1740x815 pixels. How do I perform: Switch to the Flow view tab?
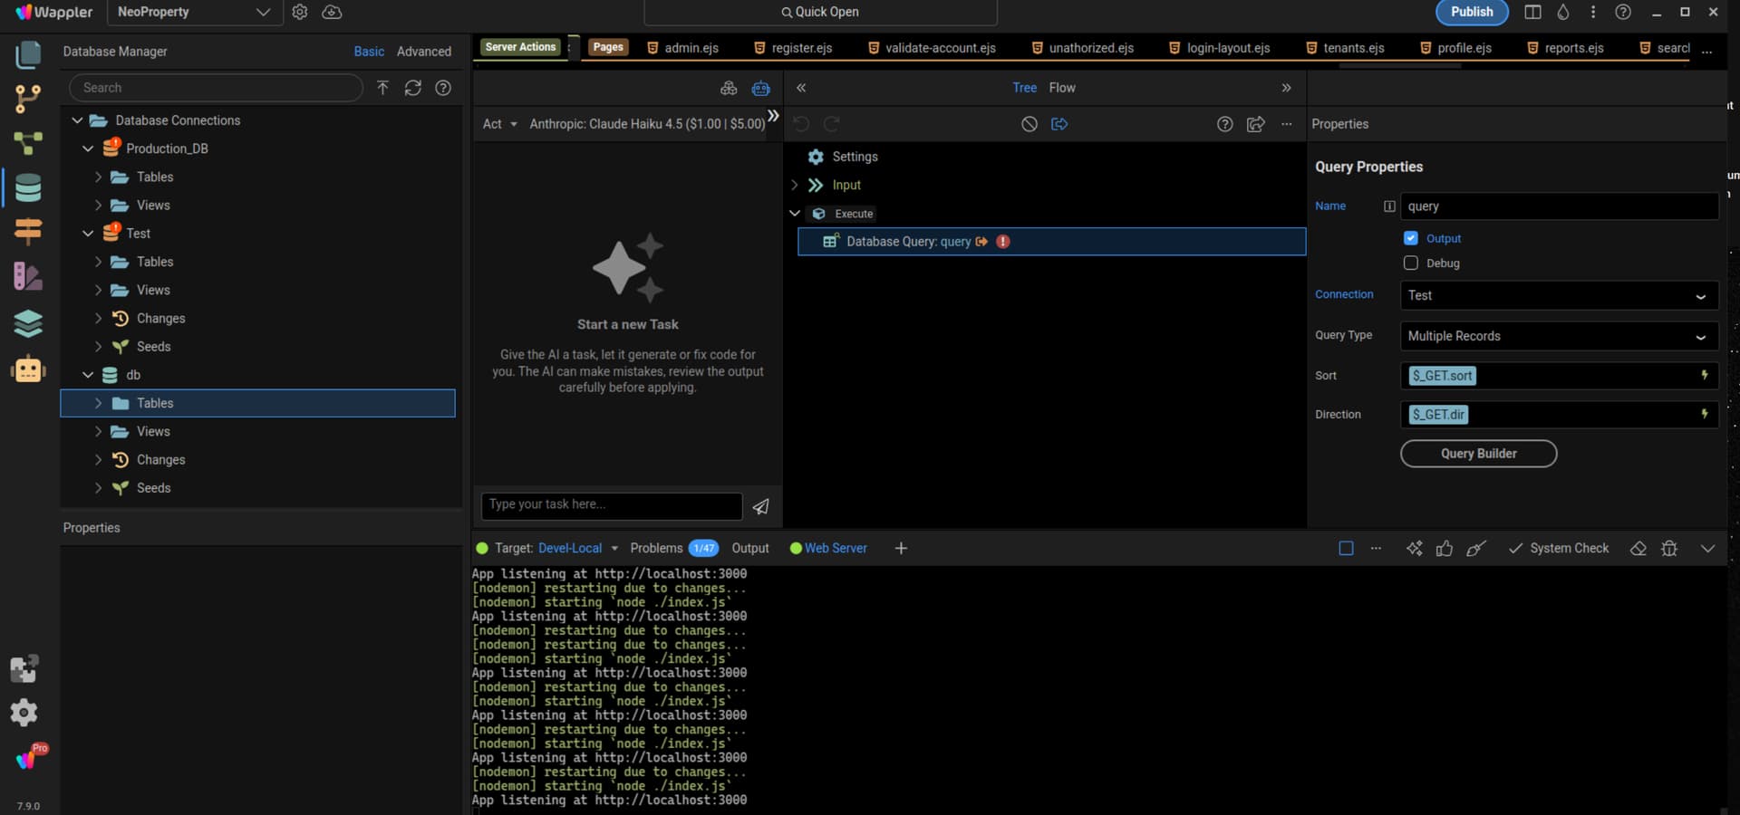pyautogui.click(x=1062, y=88)
